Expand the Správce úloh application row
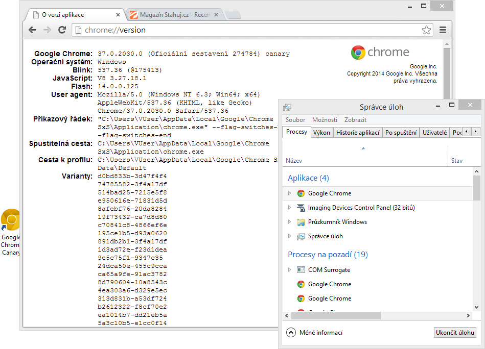485x349 pixels. tap(289, 236)
